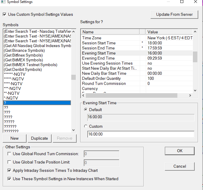203x190 pixels.
Task: Select Start New Daily Bar At Start Ti... row
Action: (x=137, y=68)
